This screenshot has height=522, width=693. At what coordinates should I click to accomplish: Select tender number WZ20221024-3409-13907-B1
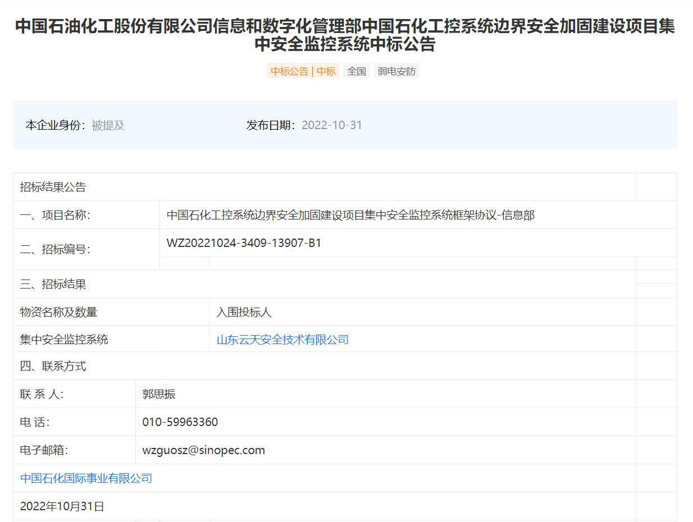[244, 243]
